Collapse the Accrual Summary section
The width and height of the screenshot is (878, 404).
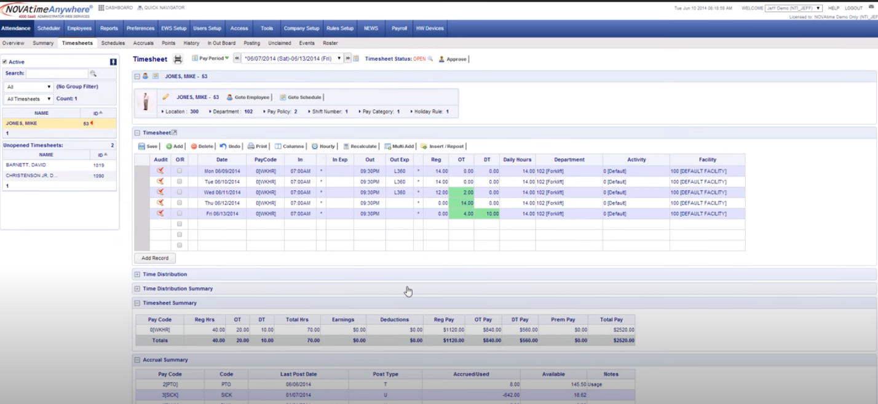[x=137, y=360]
